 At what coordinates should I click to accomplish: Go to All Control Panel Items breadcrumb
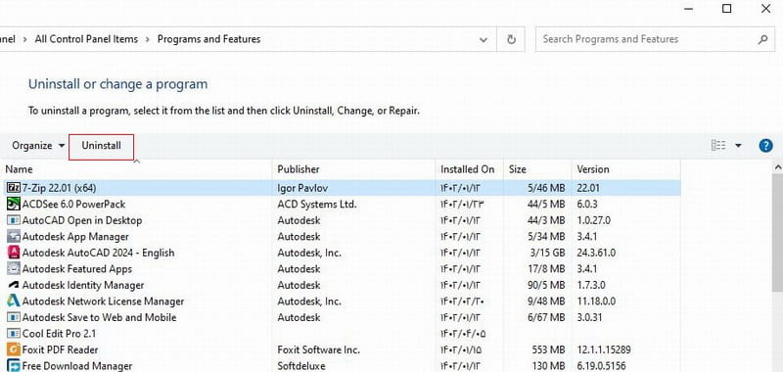coord(86,39)
